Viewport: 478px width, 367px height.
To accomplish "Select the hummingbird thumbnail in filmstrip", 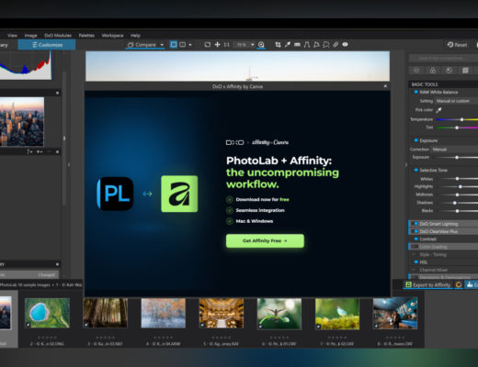I will 279,314.
